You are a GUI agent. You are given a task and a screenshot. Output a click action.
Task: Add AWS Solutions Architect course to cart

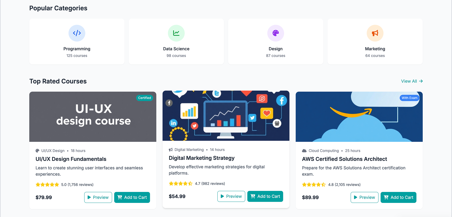(x=398, y=197)
